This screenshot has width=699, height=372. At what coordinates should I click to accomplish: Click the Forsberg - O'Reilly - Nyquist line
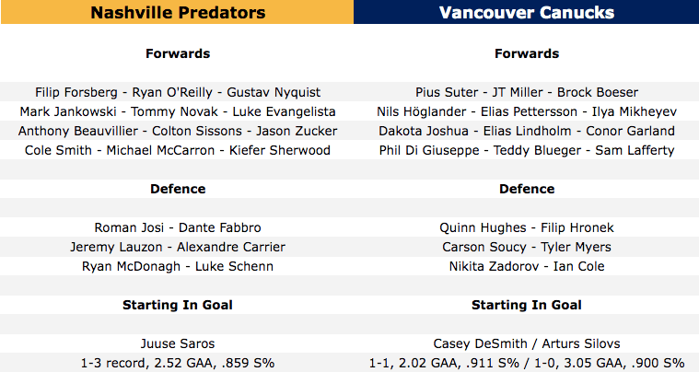pos(178,92)
